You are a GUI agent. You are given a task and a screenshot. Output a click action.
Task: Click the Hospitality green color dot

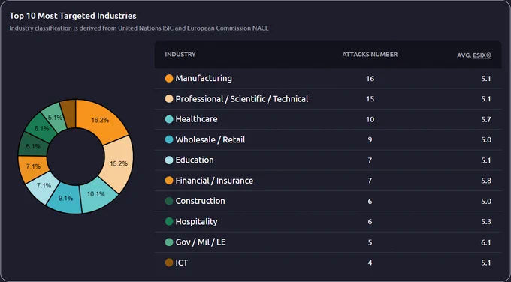169,222
